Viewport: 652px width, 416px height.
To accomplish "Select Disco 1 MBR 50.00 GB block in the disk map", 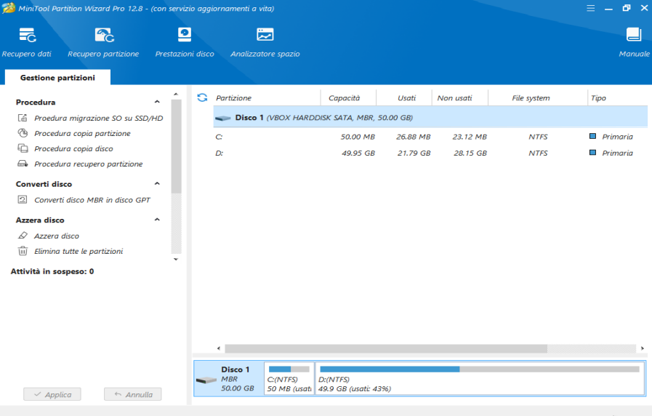I will pos(229,379).
